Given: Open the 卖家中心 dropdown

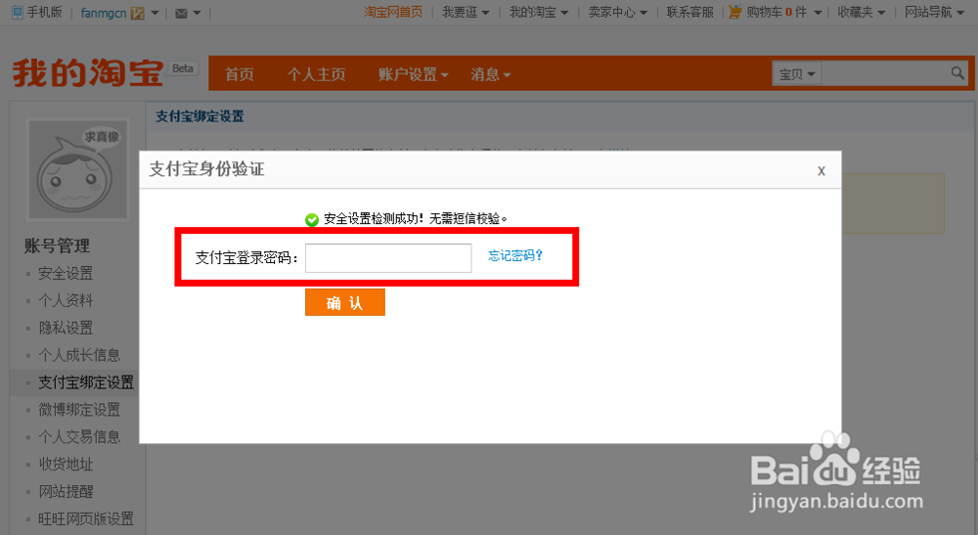Looking at the screenshot, I should click(x=618, y=12).
